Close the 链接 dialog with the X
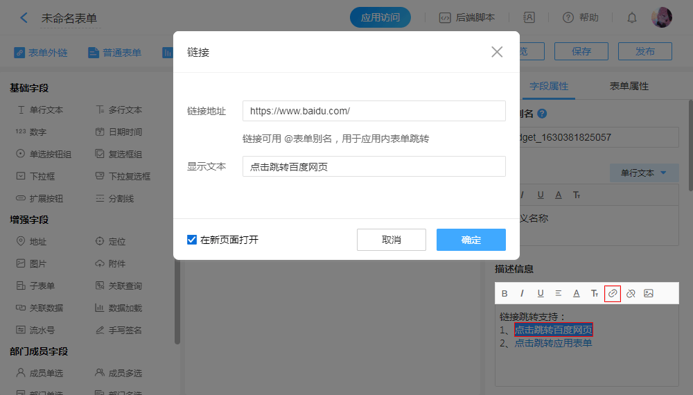693x395 pixels. click(x=497, y=52)
